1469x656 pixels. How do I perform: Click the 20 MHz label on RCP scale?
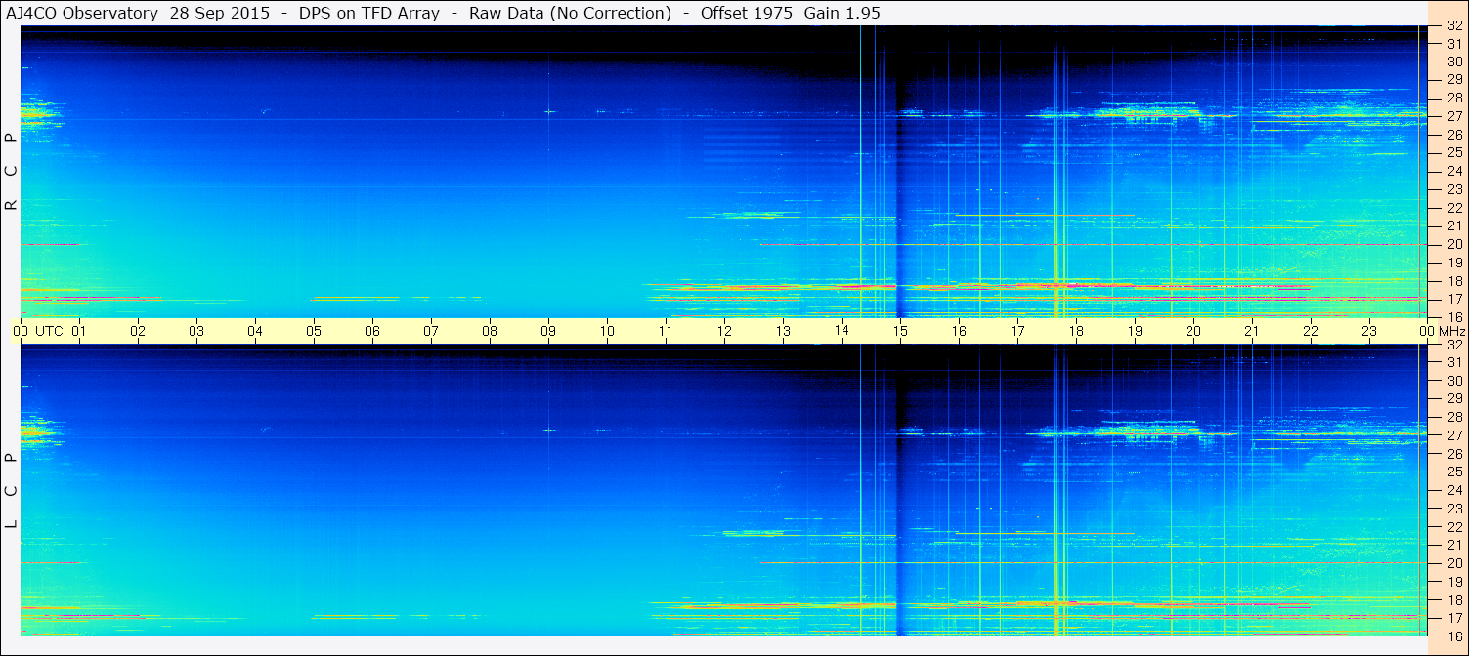tap(1454, 244)
